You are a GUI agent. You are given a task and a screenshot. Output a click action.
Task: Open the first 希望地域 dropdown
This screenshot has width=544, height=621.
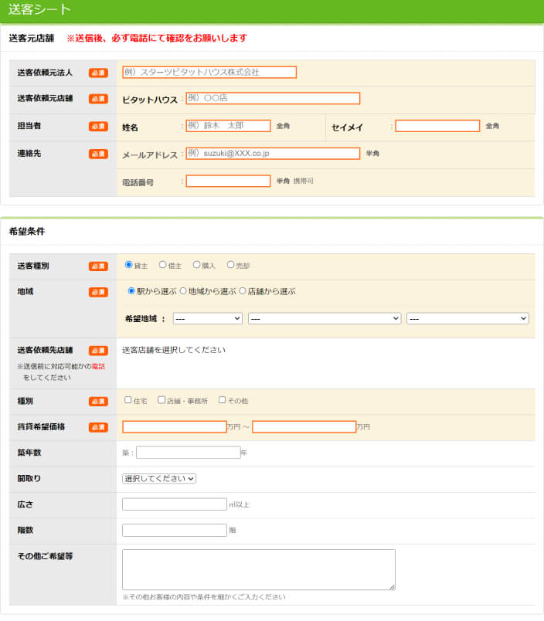click(208, 318)
